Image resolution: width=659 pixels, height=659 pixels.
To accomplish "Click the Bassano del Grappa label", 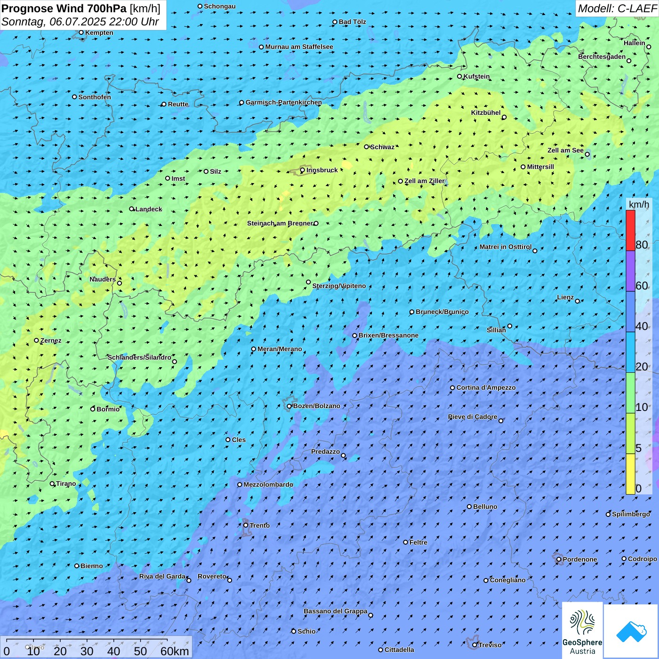I will pos(336,611).
